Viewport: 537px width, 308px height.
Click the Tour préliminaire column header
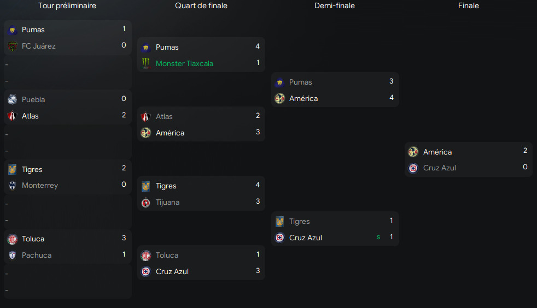point(67,5)
